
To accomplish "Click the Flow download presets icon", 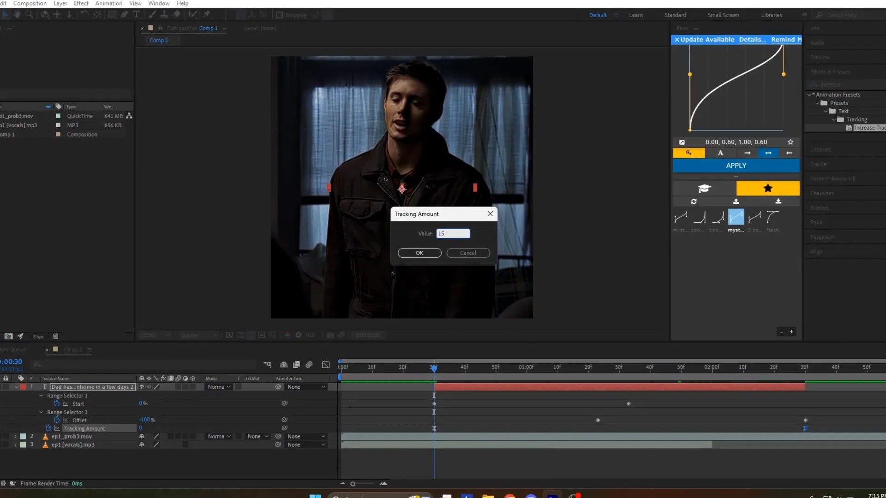I will coord(778,202).
